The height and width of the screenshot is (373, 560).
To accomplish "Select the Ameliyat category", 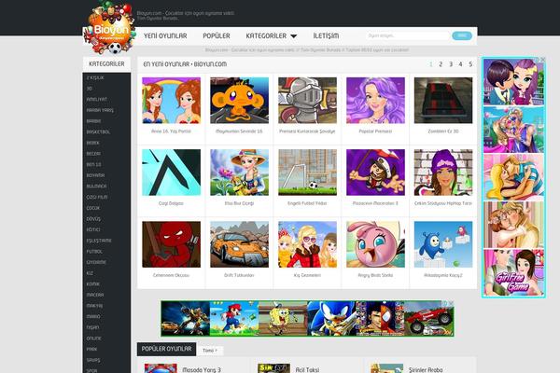I will (x=96, y=99).
